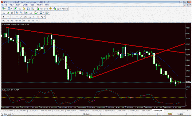Select the Fibonacci retracement tool
The width and height of the screenshot is (192, 116).
pyautogui.click(x=29, y=17)
